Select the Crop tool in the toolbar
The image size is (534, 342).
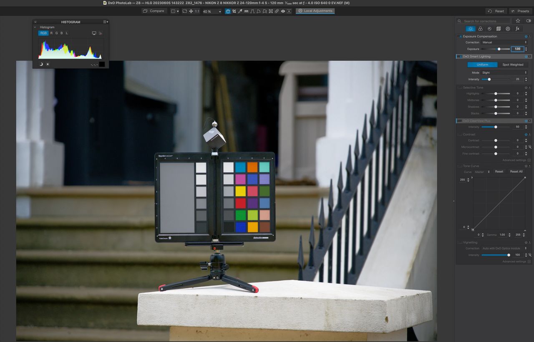(234, 11)
